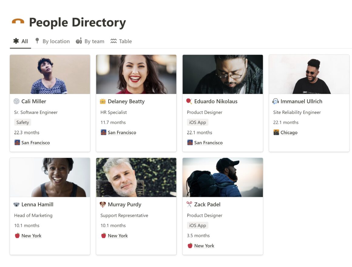Open the By team view tab
The height and width of the screenshot is (267, 352).
click(90, 41)
